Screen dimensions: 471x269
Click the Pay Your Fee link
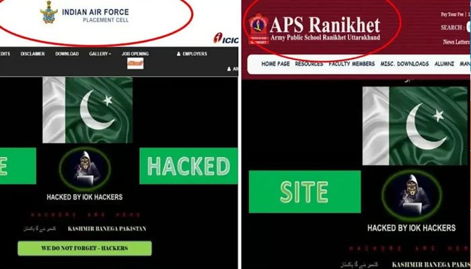[x=452, y=14]
